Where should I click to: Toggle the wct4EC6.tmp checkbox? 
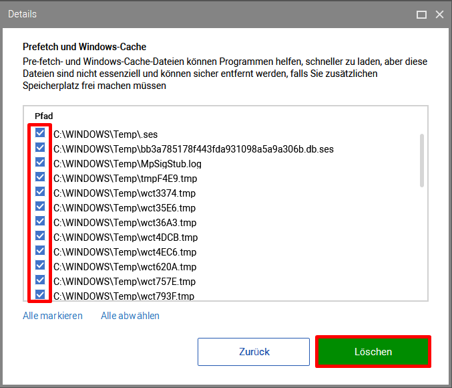(40, 250)
